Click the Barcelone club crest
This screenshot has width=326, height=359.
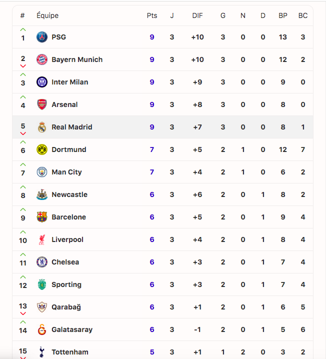42,217
